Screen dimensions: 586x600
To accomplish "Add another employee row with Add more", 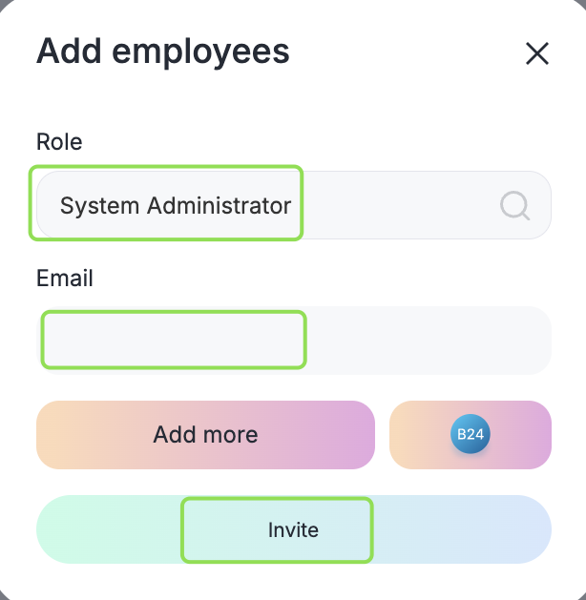I will (205, 435).
